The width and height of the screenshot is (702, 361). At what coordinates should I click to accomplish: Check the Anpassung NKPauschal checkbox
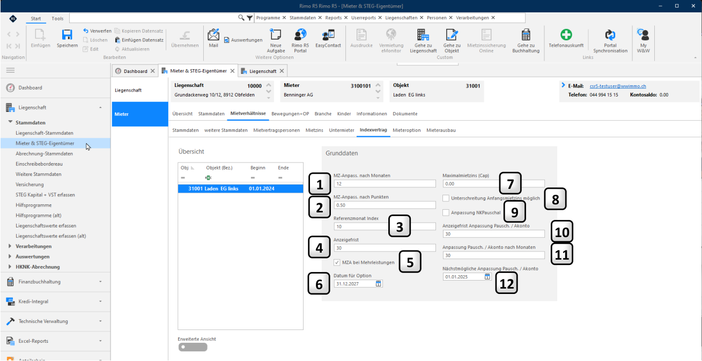tap(446, 212)
